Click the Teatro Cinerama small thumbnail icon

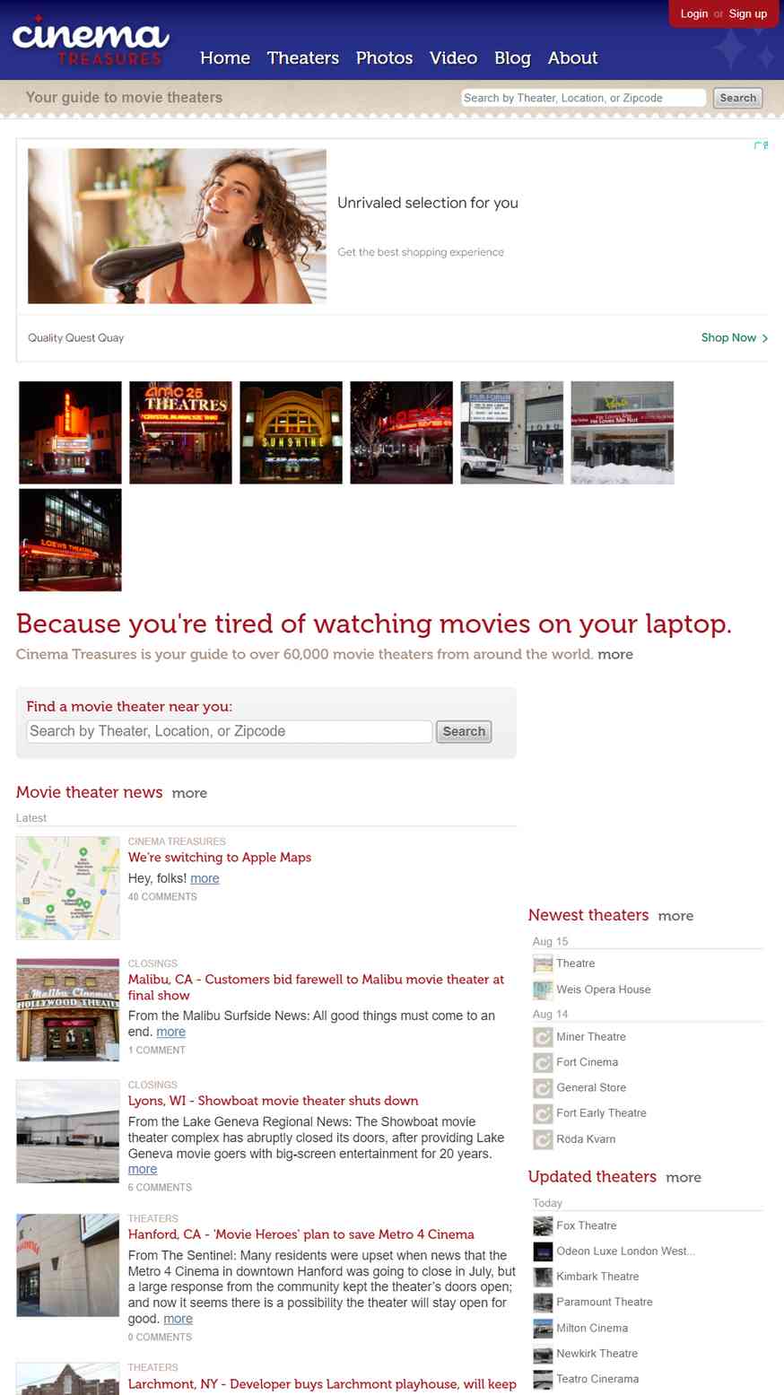click(543, 1379)
